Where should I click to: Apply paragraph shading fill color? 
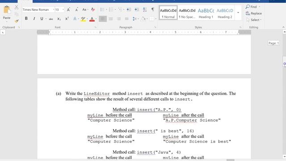coord(143,19)
